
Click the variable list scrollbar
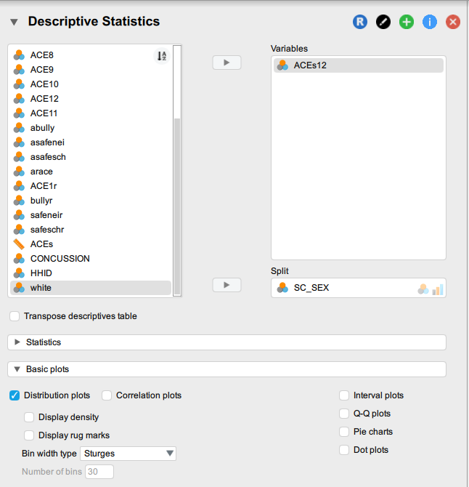coord(177,206)
